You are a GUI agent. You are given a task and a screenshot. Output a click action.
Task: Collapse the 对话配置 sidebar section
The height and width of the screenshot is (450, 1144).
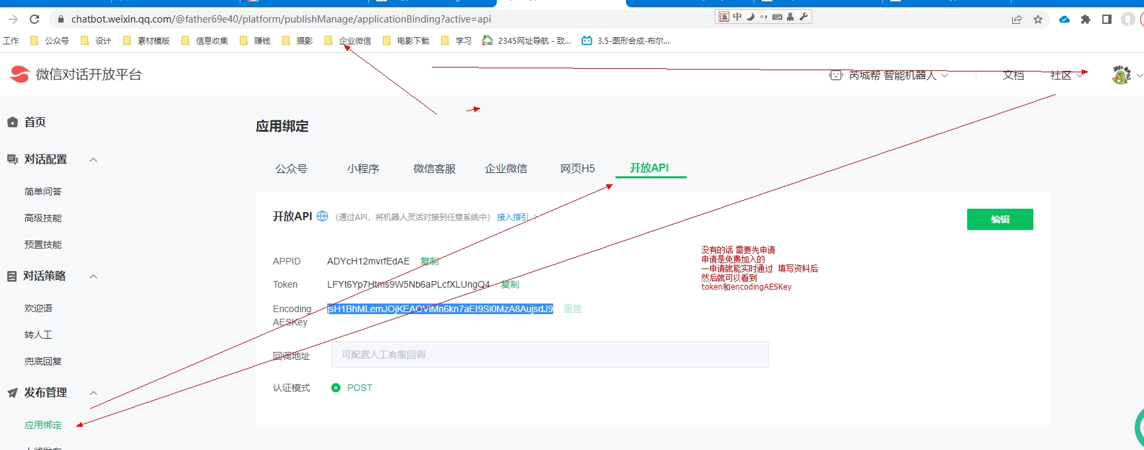pyautogui.click(x=93, y=160)
